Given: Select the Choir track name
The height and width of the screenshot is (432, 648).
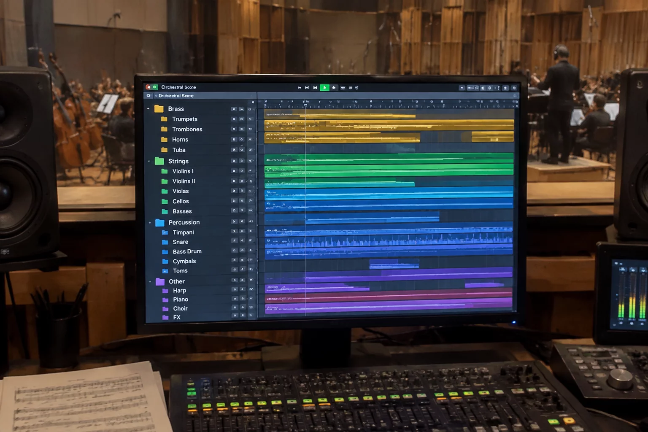Looking at the screenshot, I should click(180, 308).
